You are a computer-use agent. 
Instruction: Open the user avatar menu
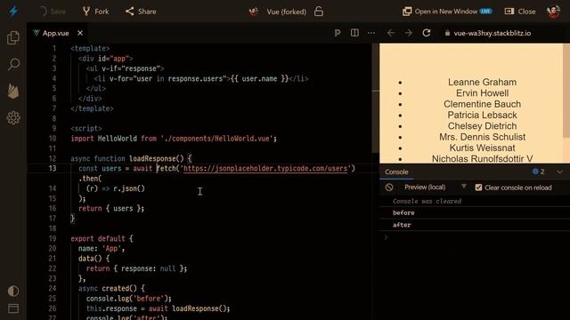[553, 12]
